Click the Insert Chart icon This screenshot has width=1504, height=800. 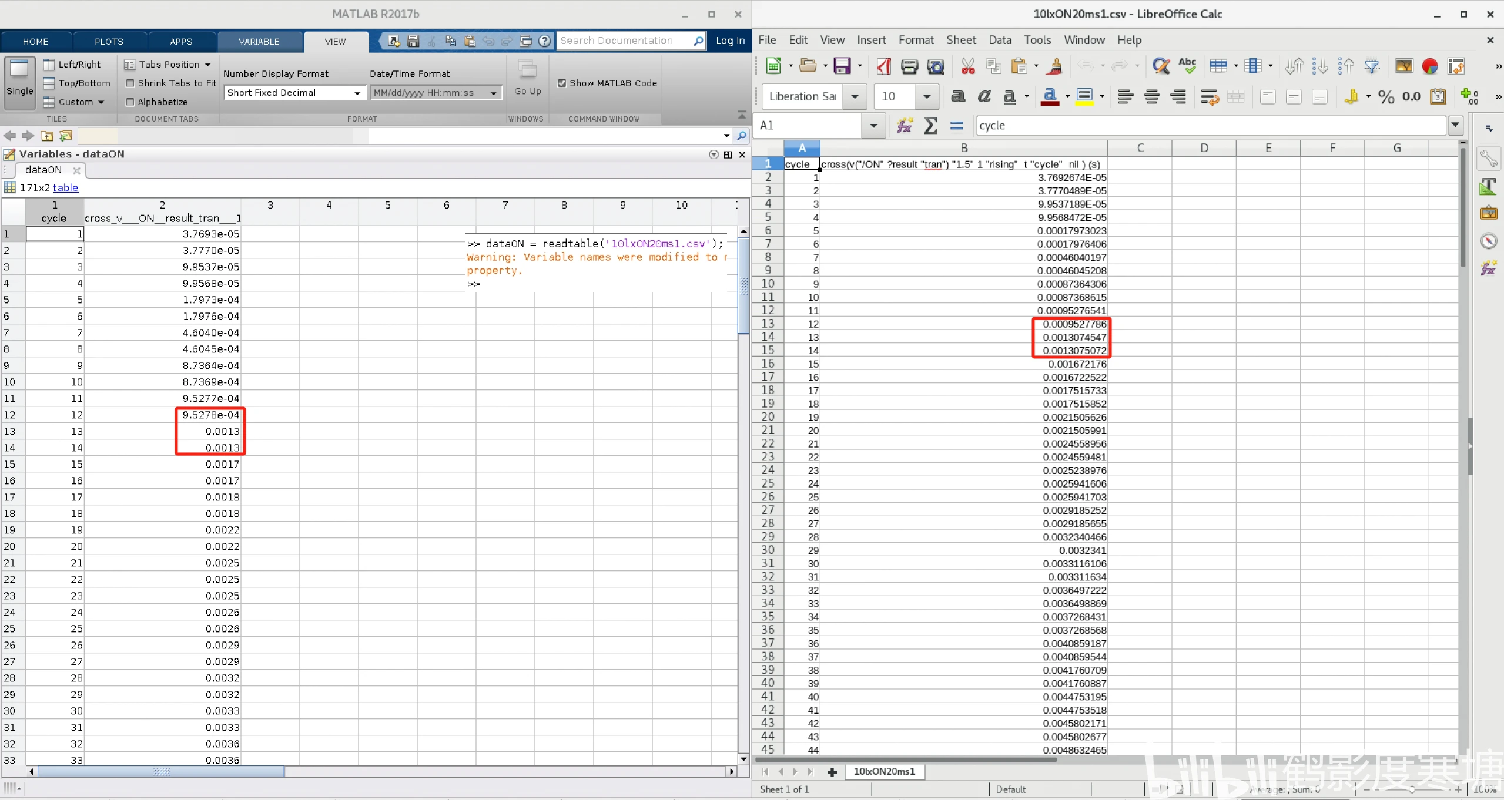point(1429,66)
